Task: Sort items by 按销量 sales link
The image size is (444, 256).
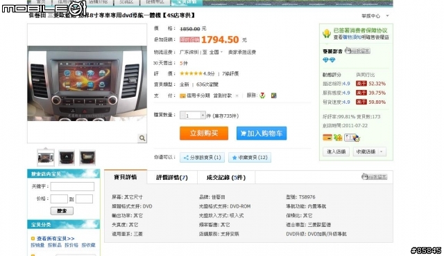Action: 37,245
